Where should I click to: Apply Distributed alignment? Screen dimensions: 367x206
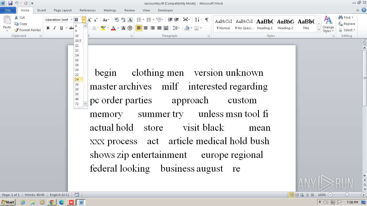point(166,28)
